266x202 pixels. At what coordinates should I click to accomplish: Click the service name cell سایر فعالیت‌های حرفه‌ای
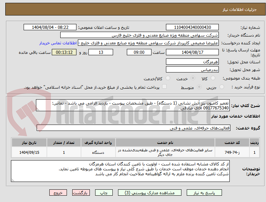[165, 152]
